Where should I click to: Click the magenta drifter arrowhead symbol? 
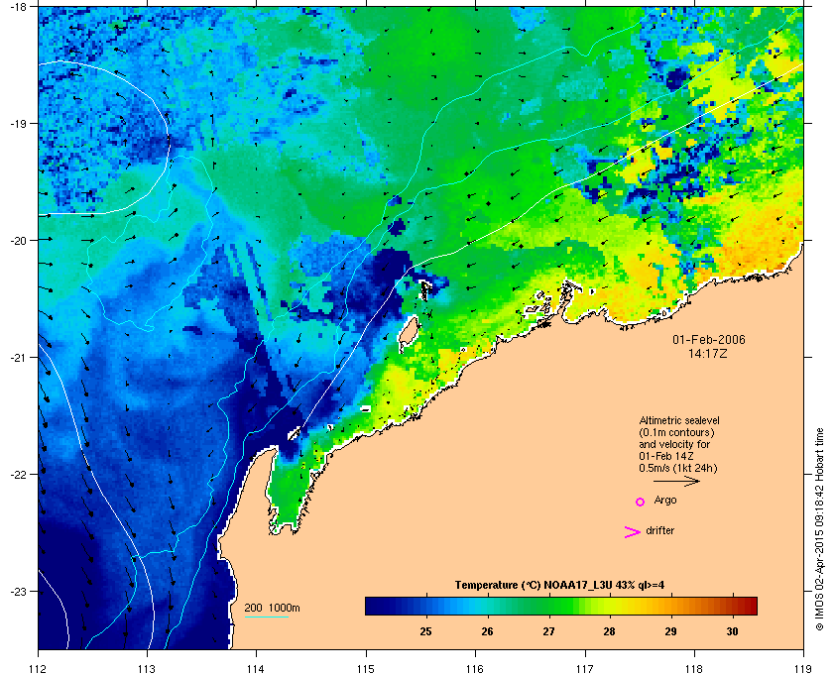point(633,532)
